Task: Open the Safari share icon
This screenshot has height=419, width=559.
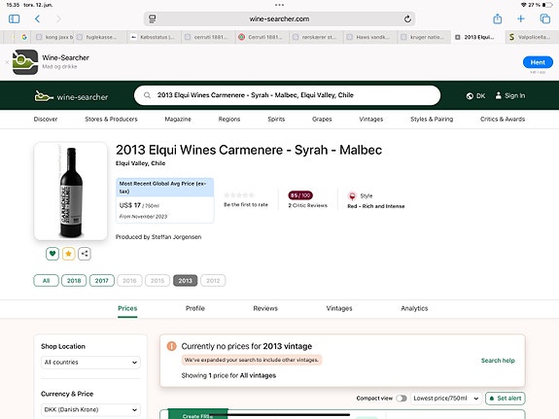Action: point(498,18)
